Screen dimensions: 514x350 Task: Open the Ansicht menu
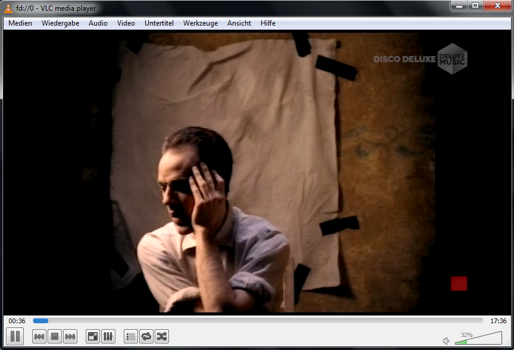(x=239, y=23)
